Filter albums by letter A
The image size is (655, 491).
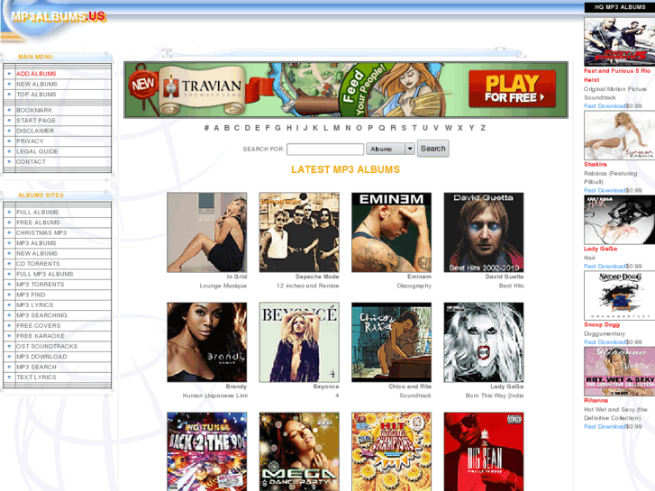216,128
